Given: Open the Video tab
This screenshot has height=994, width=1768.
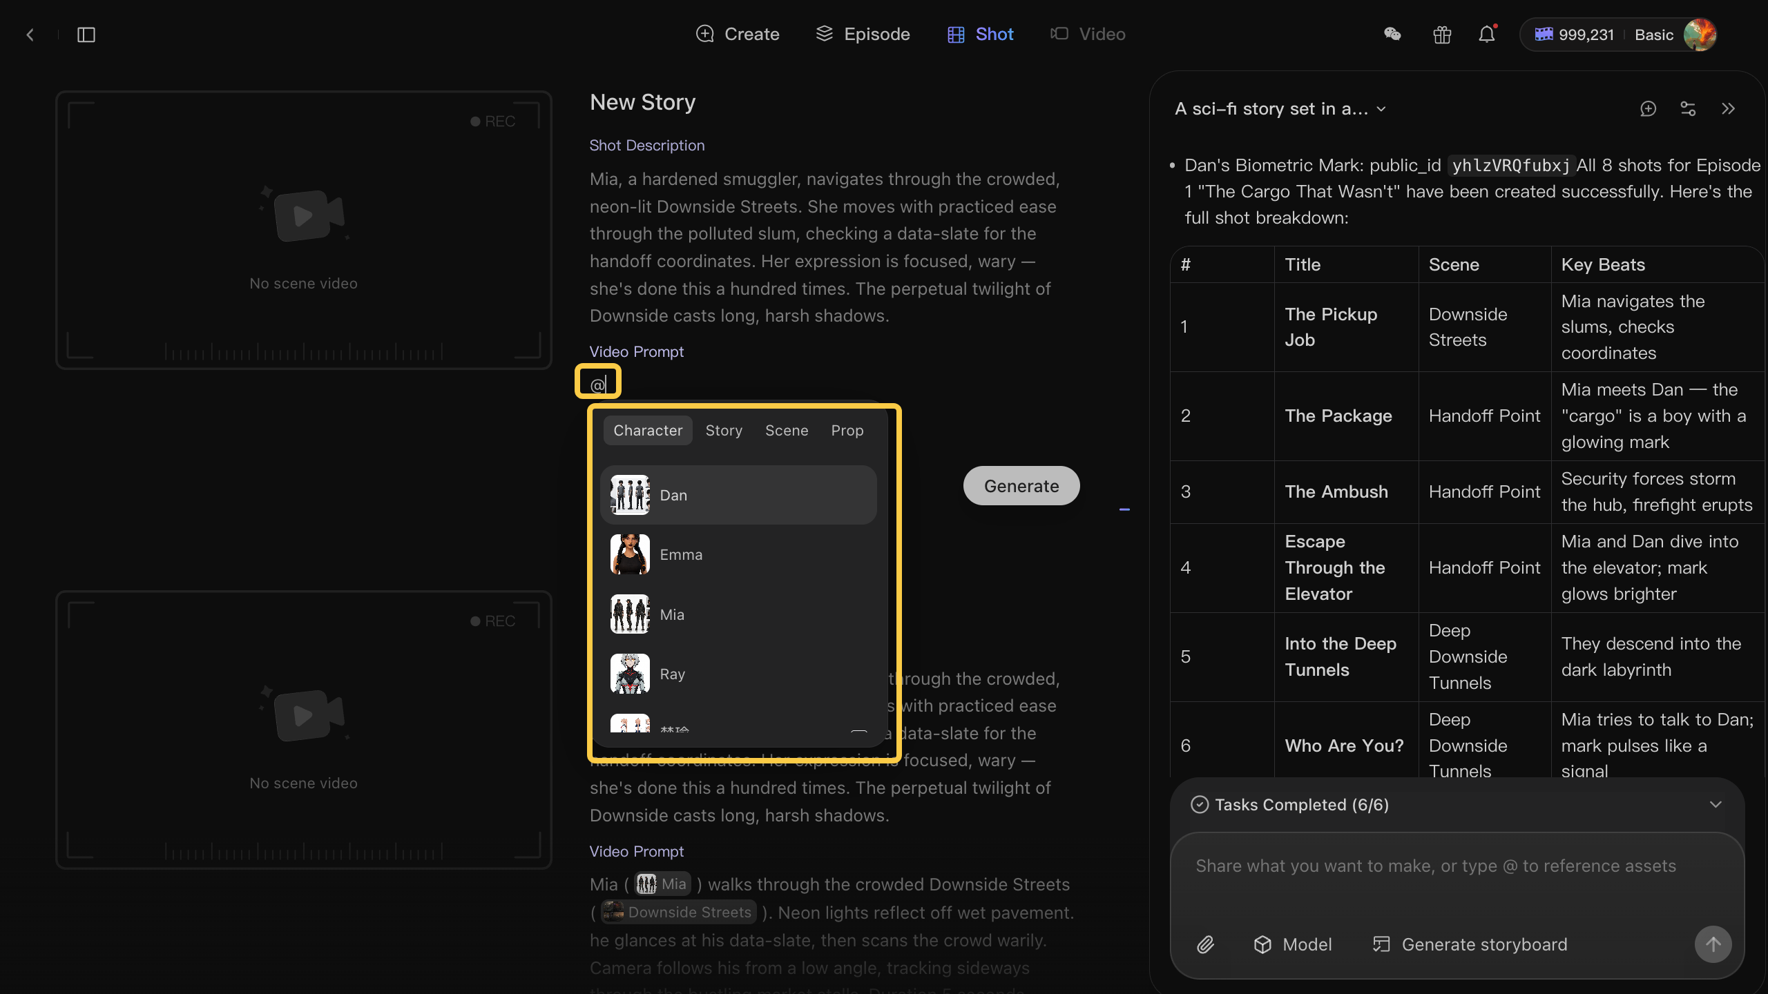Looking at the screenshot, I should (x=1088, y=34).
